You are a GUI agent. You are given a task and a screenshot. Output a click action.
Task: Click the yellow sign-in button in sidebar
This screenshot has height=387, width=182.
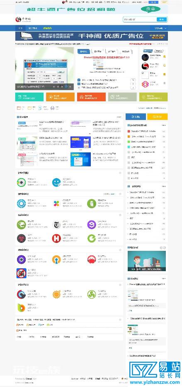158,117
